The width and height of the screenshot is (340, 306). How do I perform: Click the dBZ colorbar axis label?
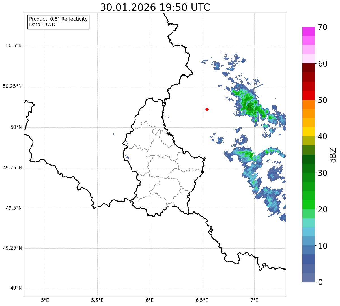333,155
